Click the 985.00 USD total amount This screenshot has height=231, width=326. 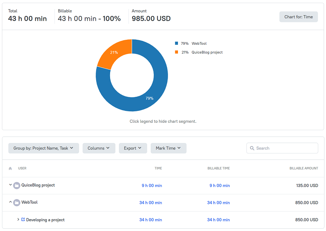click(x=151, y=18)
